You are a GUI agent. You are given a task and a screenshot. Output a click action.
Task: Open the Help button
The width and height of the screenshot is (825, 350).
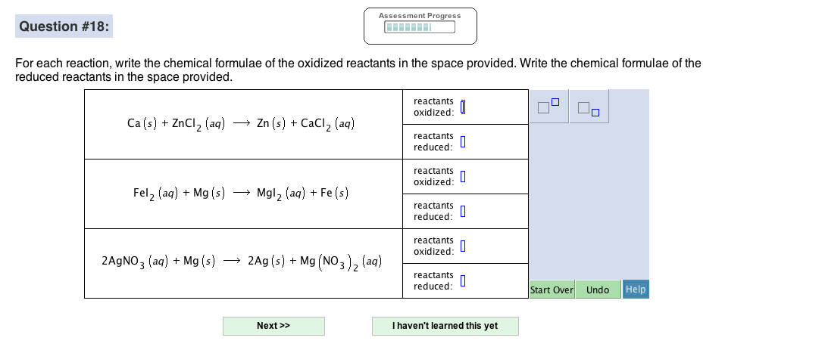(x=636, y=290)
